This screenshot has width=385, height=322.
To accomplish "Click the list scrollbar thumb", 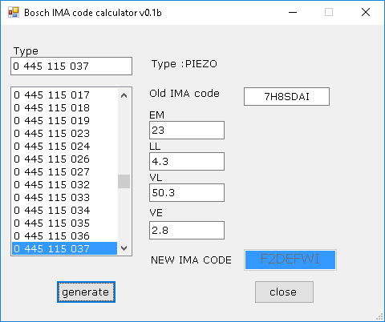I will (124, 181).
